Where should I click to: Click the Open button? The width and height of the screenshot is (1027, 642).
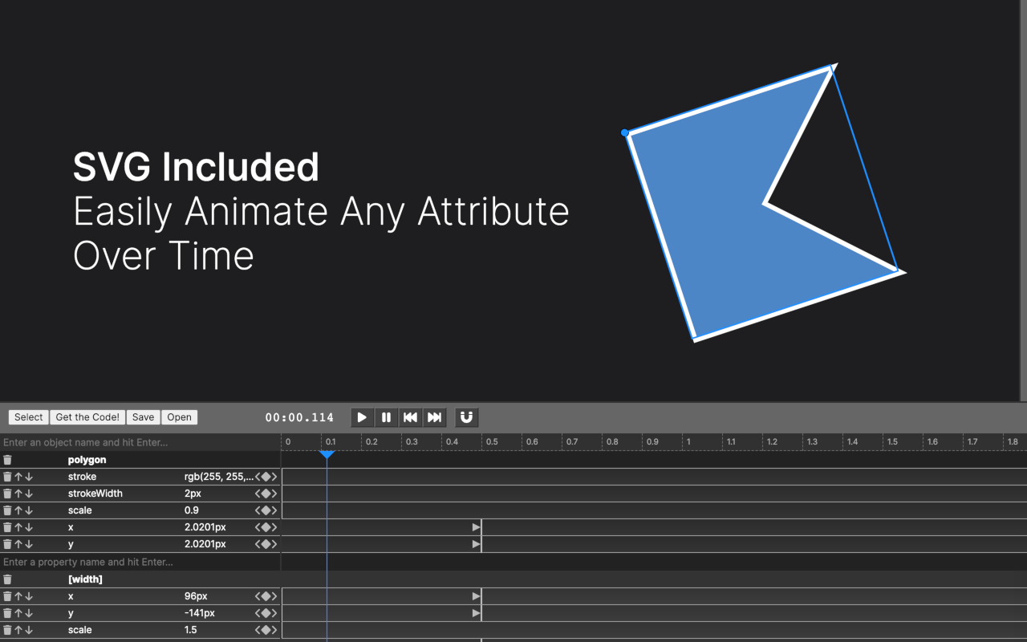pyautogui.click(x=180, y=417)
